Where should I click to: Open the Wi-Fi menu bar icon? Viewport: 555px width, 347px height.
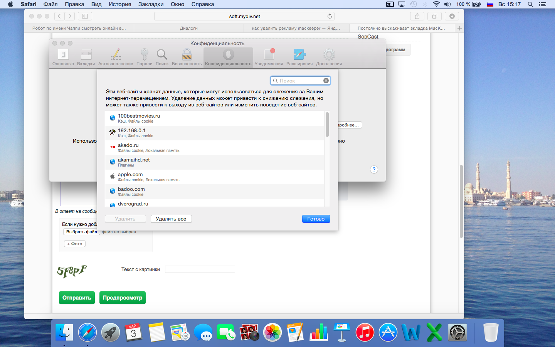pyautogui.click(x=436, y=4)
